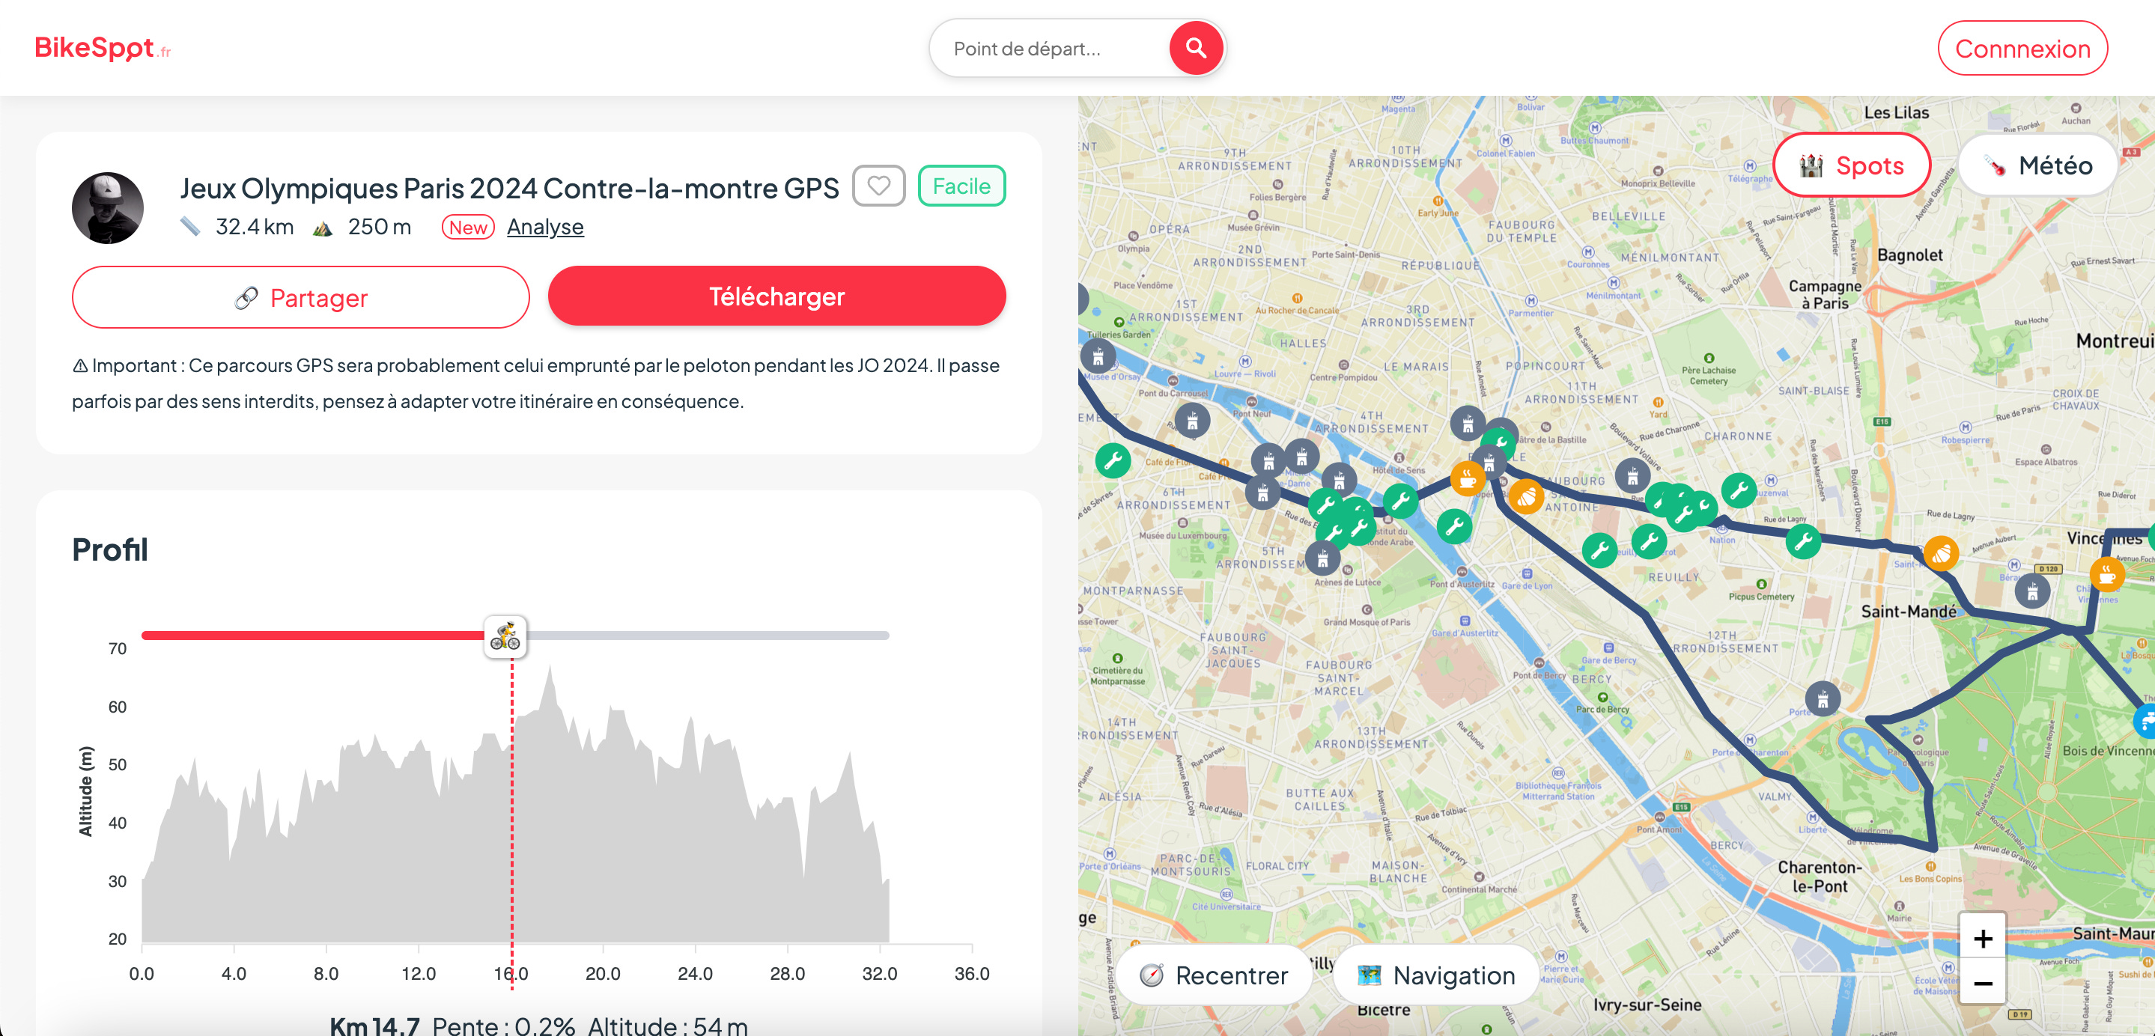This screenshot has width=2155, height=1036.
Task: Toggle the Spots overlay
Action: point(1851,165)
